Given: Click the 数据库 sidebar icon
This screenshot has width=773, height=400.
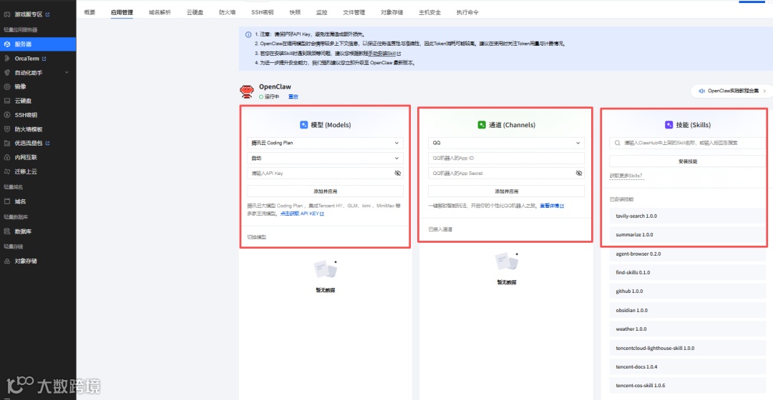Looking at the screenshot, I should point(7,231).
